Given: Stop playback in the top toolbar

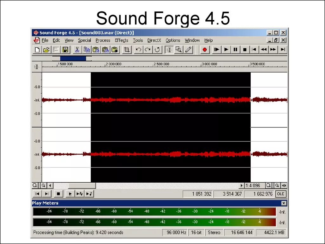Looking at the screenshot, I should (245, 50).
